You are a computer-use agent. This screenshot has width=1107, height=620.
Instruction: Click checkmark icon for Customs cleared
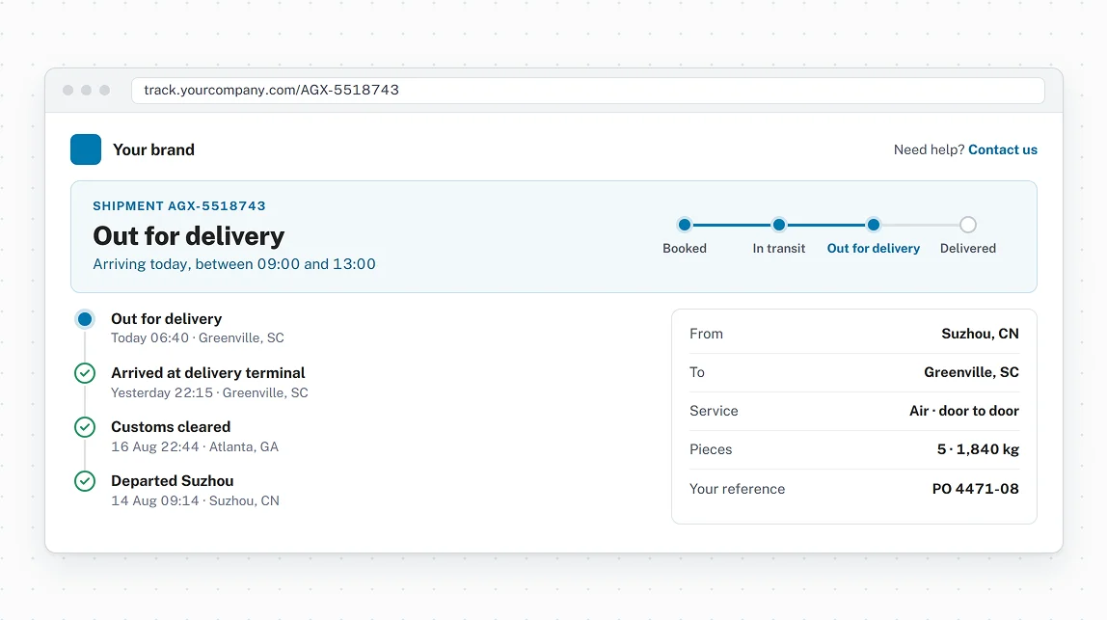pyautogui.click(x=85, y=427)
